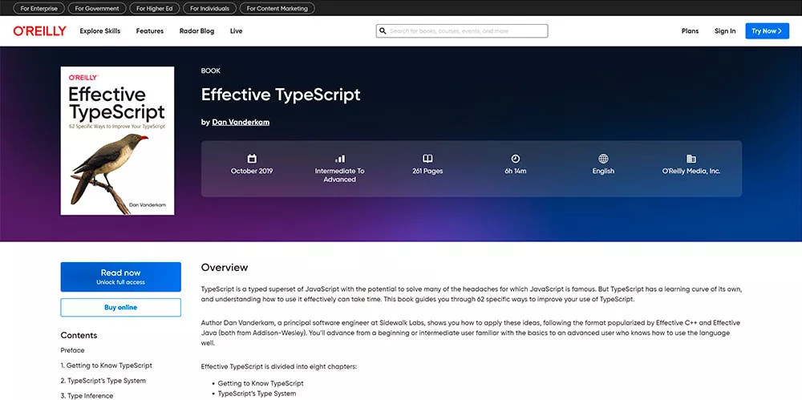
Task: Open the For Government tab
Action: click(x=97, y=8)
